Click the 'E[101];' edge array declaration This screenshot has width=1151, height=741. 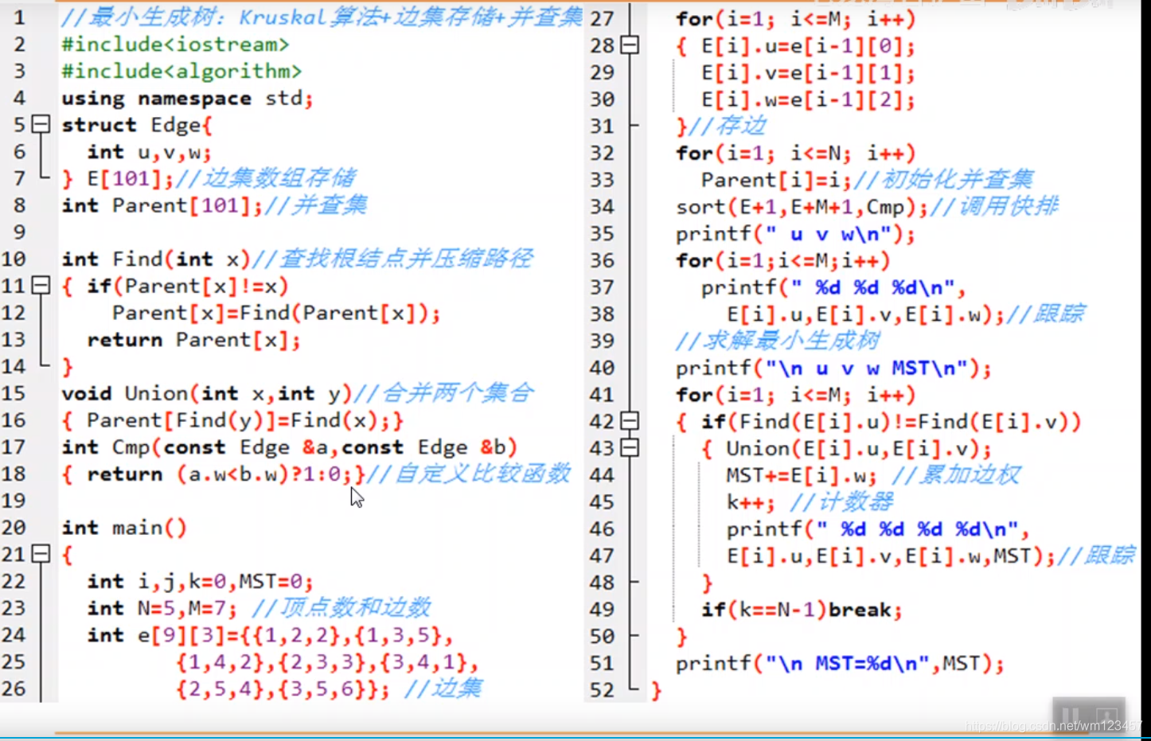click(130, 178)
